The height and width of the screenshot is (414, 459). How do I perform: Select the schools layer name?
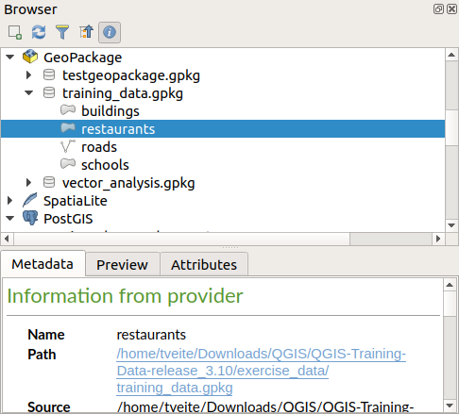pyautogui.click(x=105, y=165)
